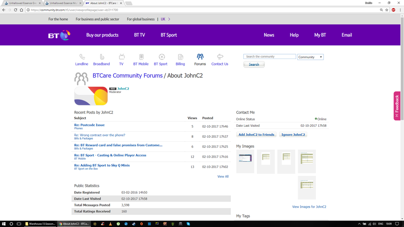
Task: Open the Windows Start menu
Action: point(4,224)
